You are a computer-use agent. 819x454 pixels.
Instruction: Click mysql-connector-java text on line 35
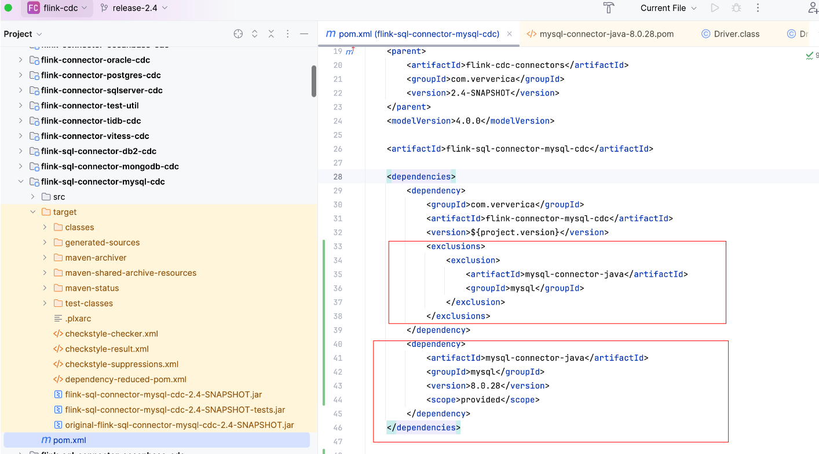(x=573, y=274)
